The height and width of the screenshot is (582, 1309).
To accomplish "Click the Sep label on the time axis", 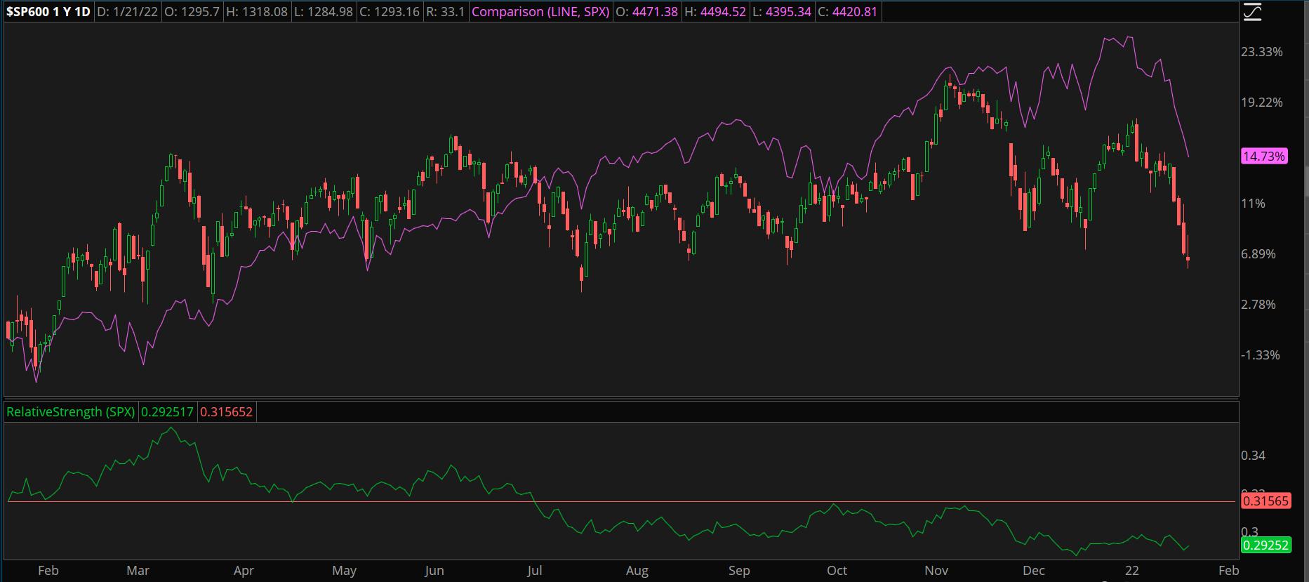I will pyautogui.click(x=739, y=571).
